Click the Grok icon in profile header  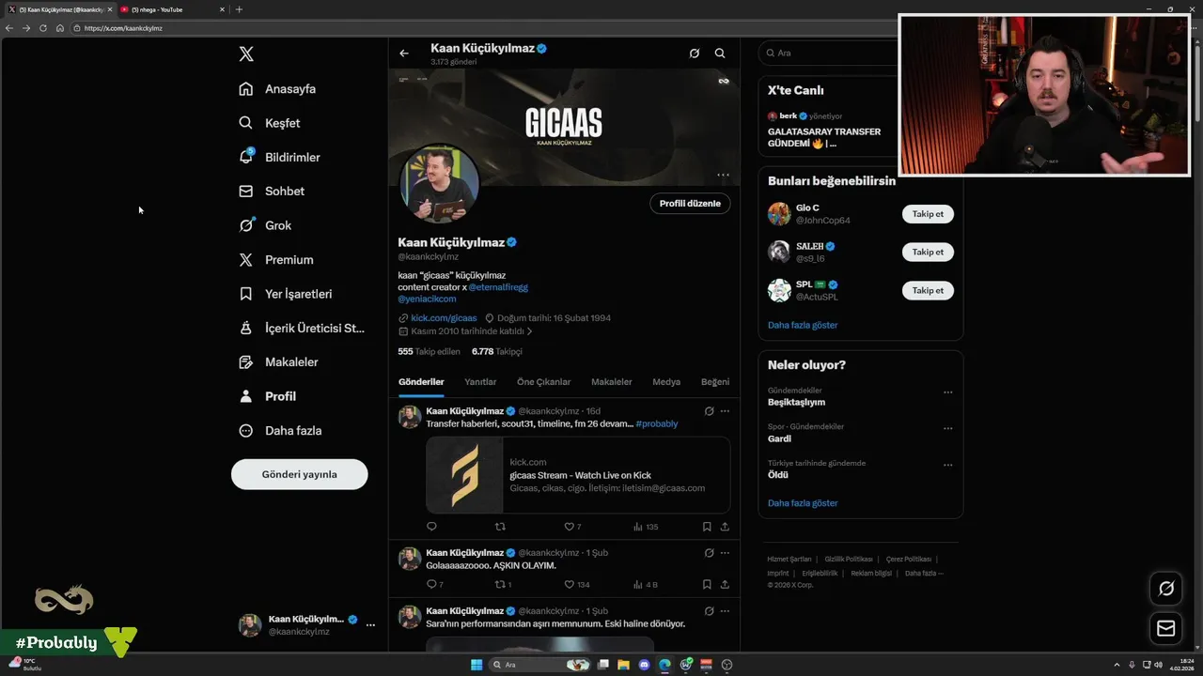coord(695,54)
